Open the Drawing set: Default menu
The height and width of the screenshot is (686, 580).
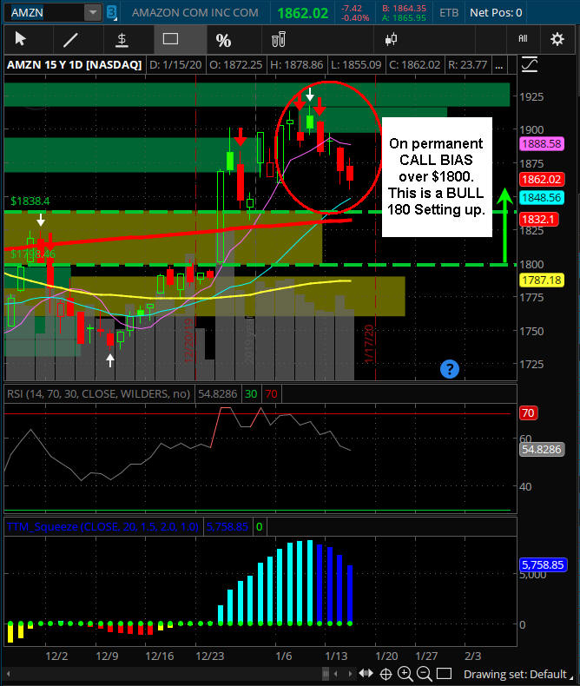click(x=517, y=674)
